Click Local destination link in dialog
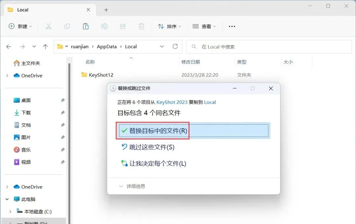This screenshot has width=356, height=224. [210, 102]
